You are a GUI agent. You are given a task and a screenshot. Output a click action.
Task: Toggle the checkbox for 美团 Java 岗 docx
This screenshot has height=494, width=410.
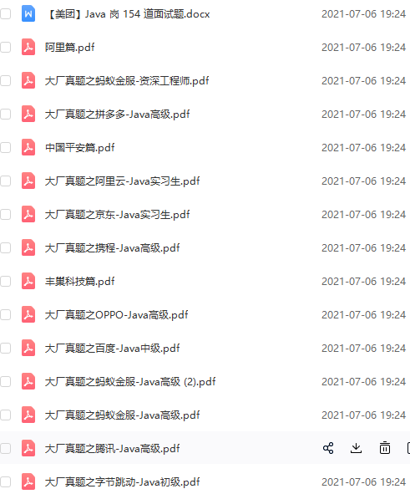(5, 14)
